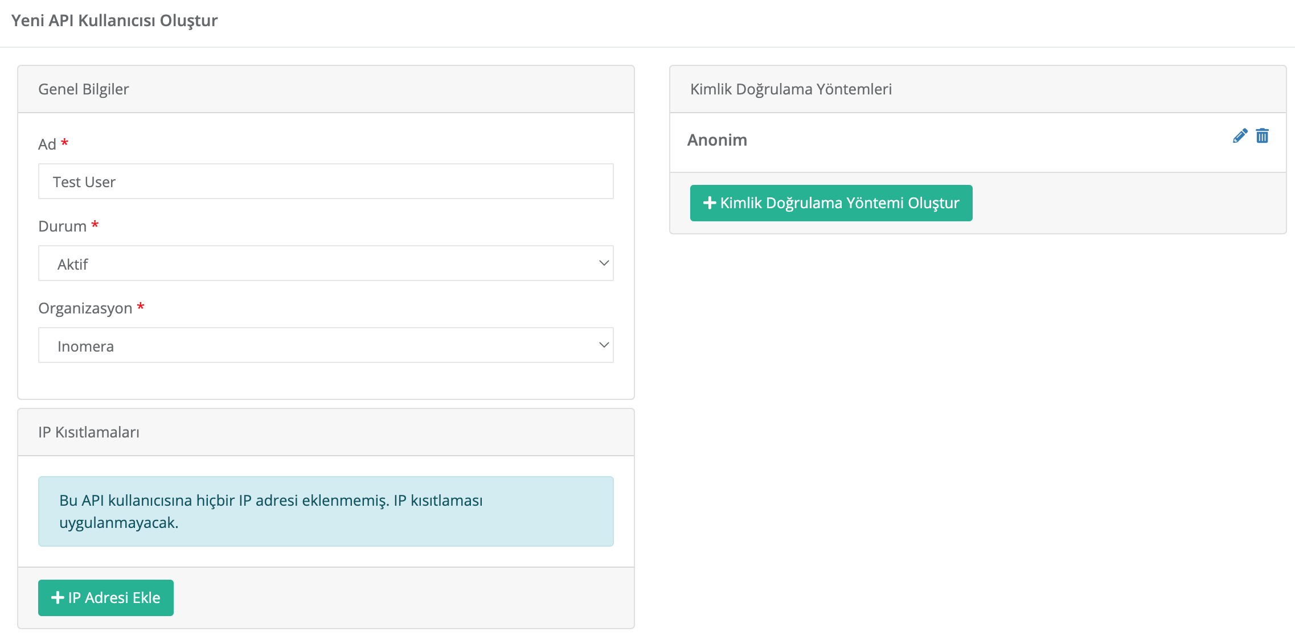Image resolution: width=1295 pixels, height=636 pixels.
Task: Click the Yeni API Kullanıcısı Oluştur page title
Action: click(114, 20)
